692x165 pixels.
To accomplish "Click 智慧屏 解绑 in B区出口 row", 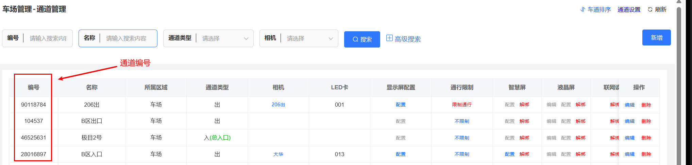I will click(x=524, y=121).
